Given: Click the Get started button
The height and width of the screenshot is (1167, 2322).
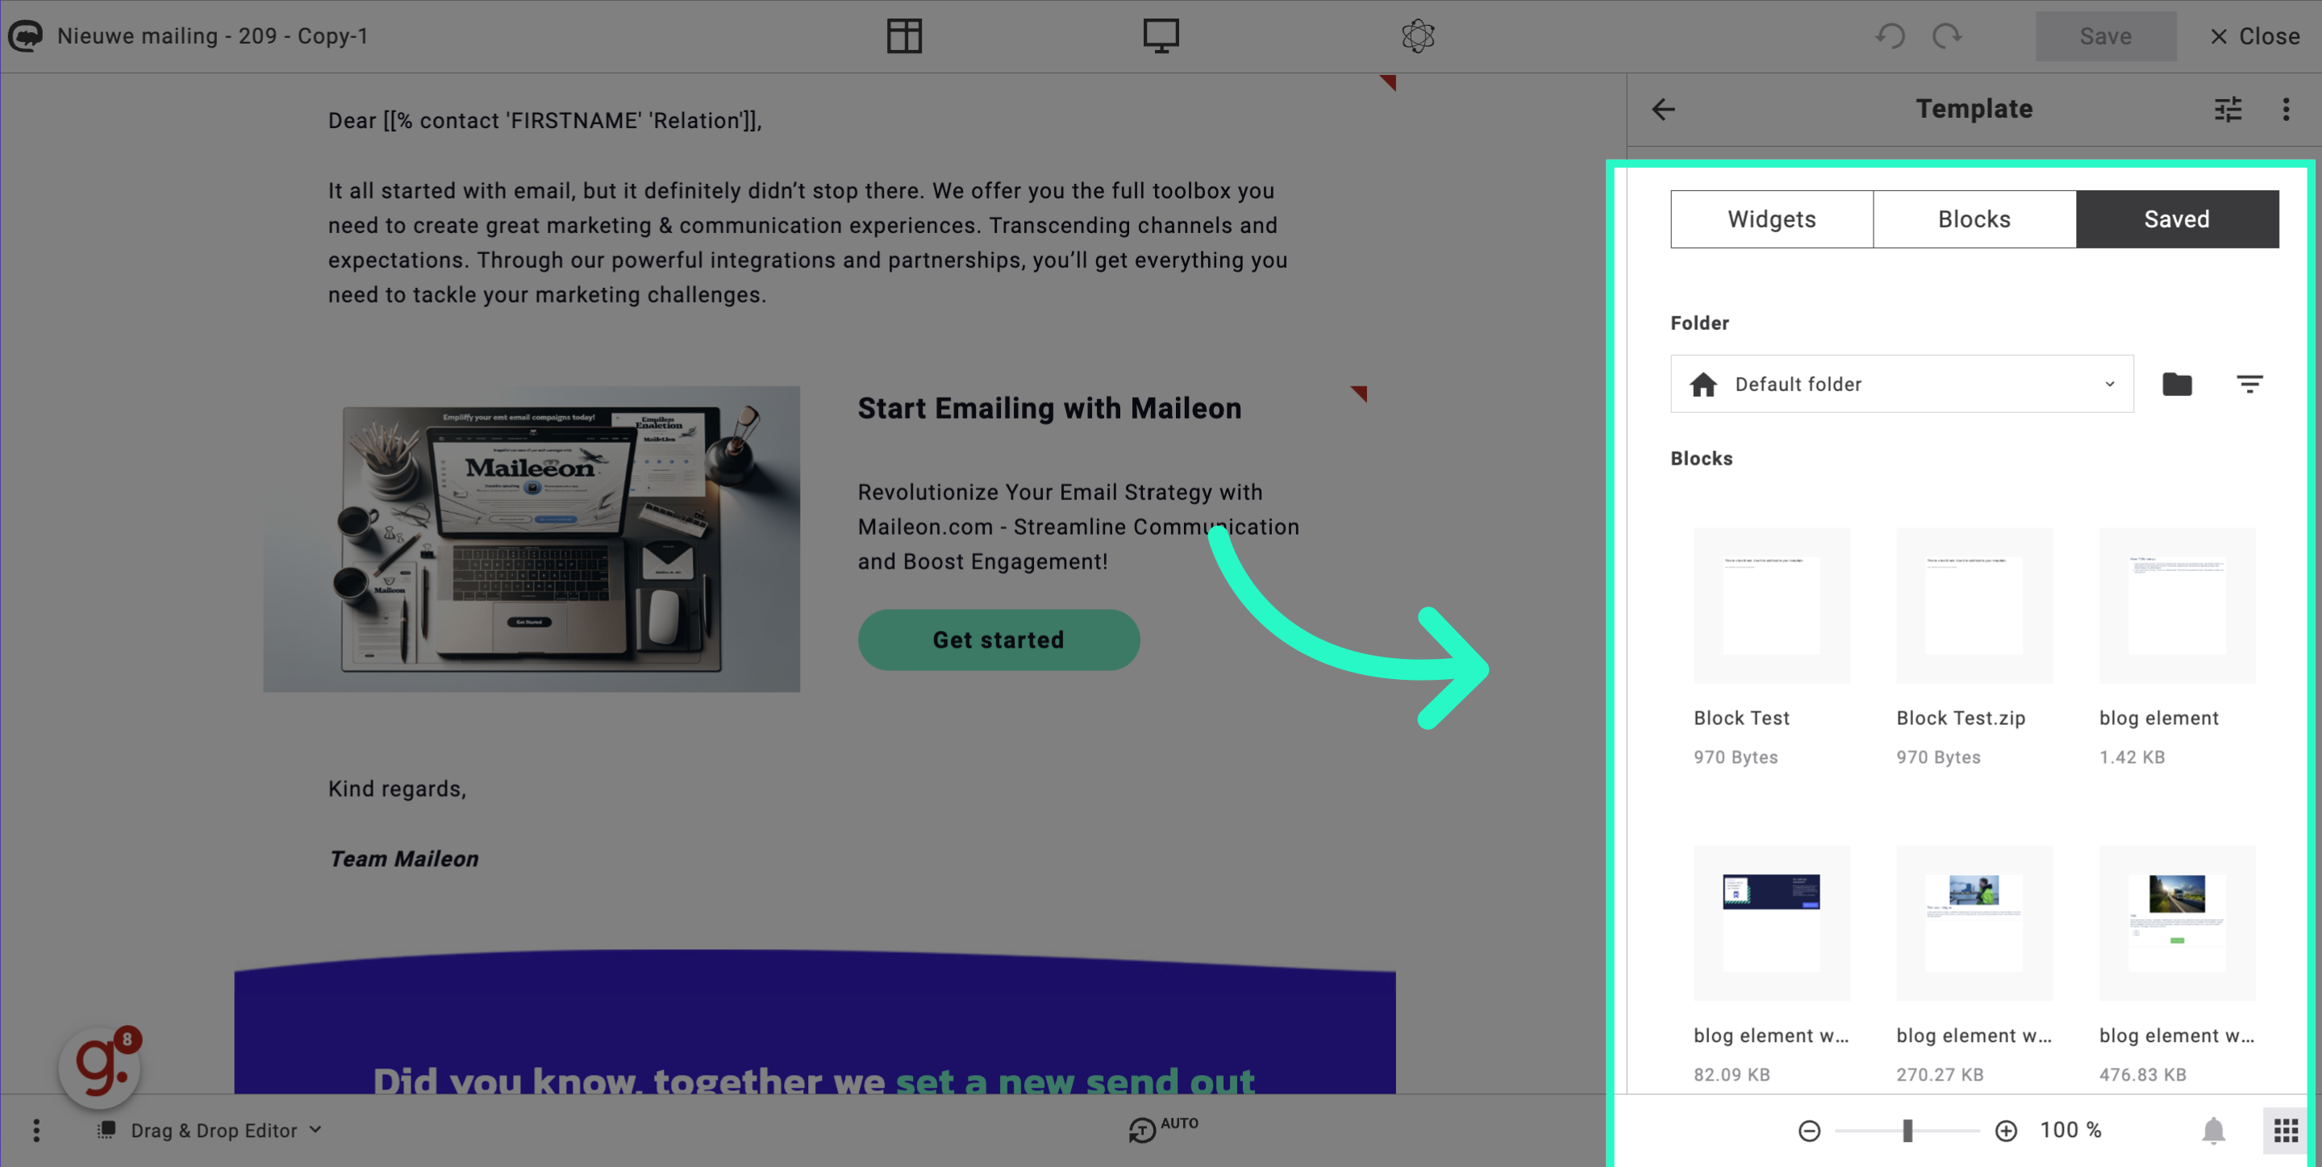Looking at the screenshot, I should 998,640.
